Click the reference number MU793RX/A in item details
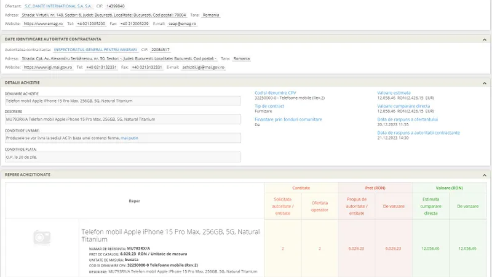Image resolution: width=492 pixels, height=277 pixels. coord(138,249)
